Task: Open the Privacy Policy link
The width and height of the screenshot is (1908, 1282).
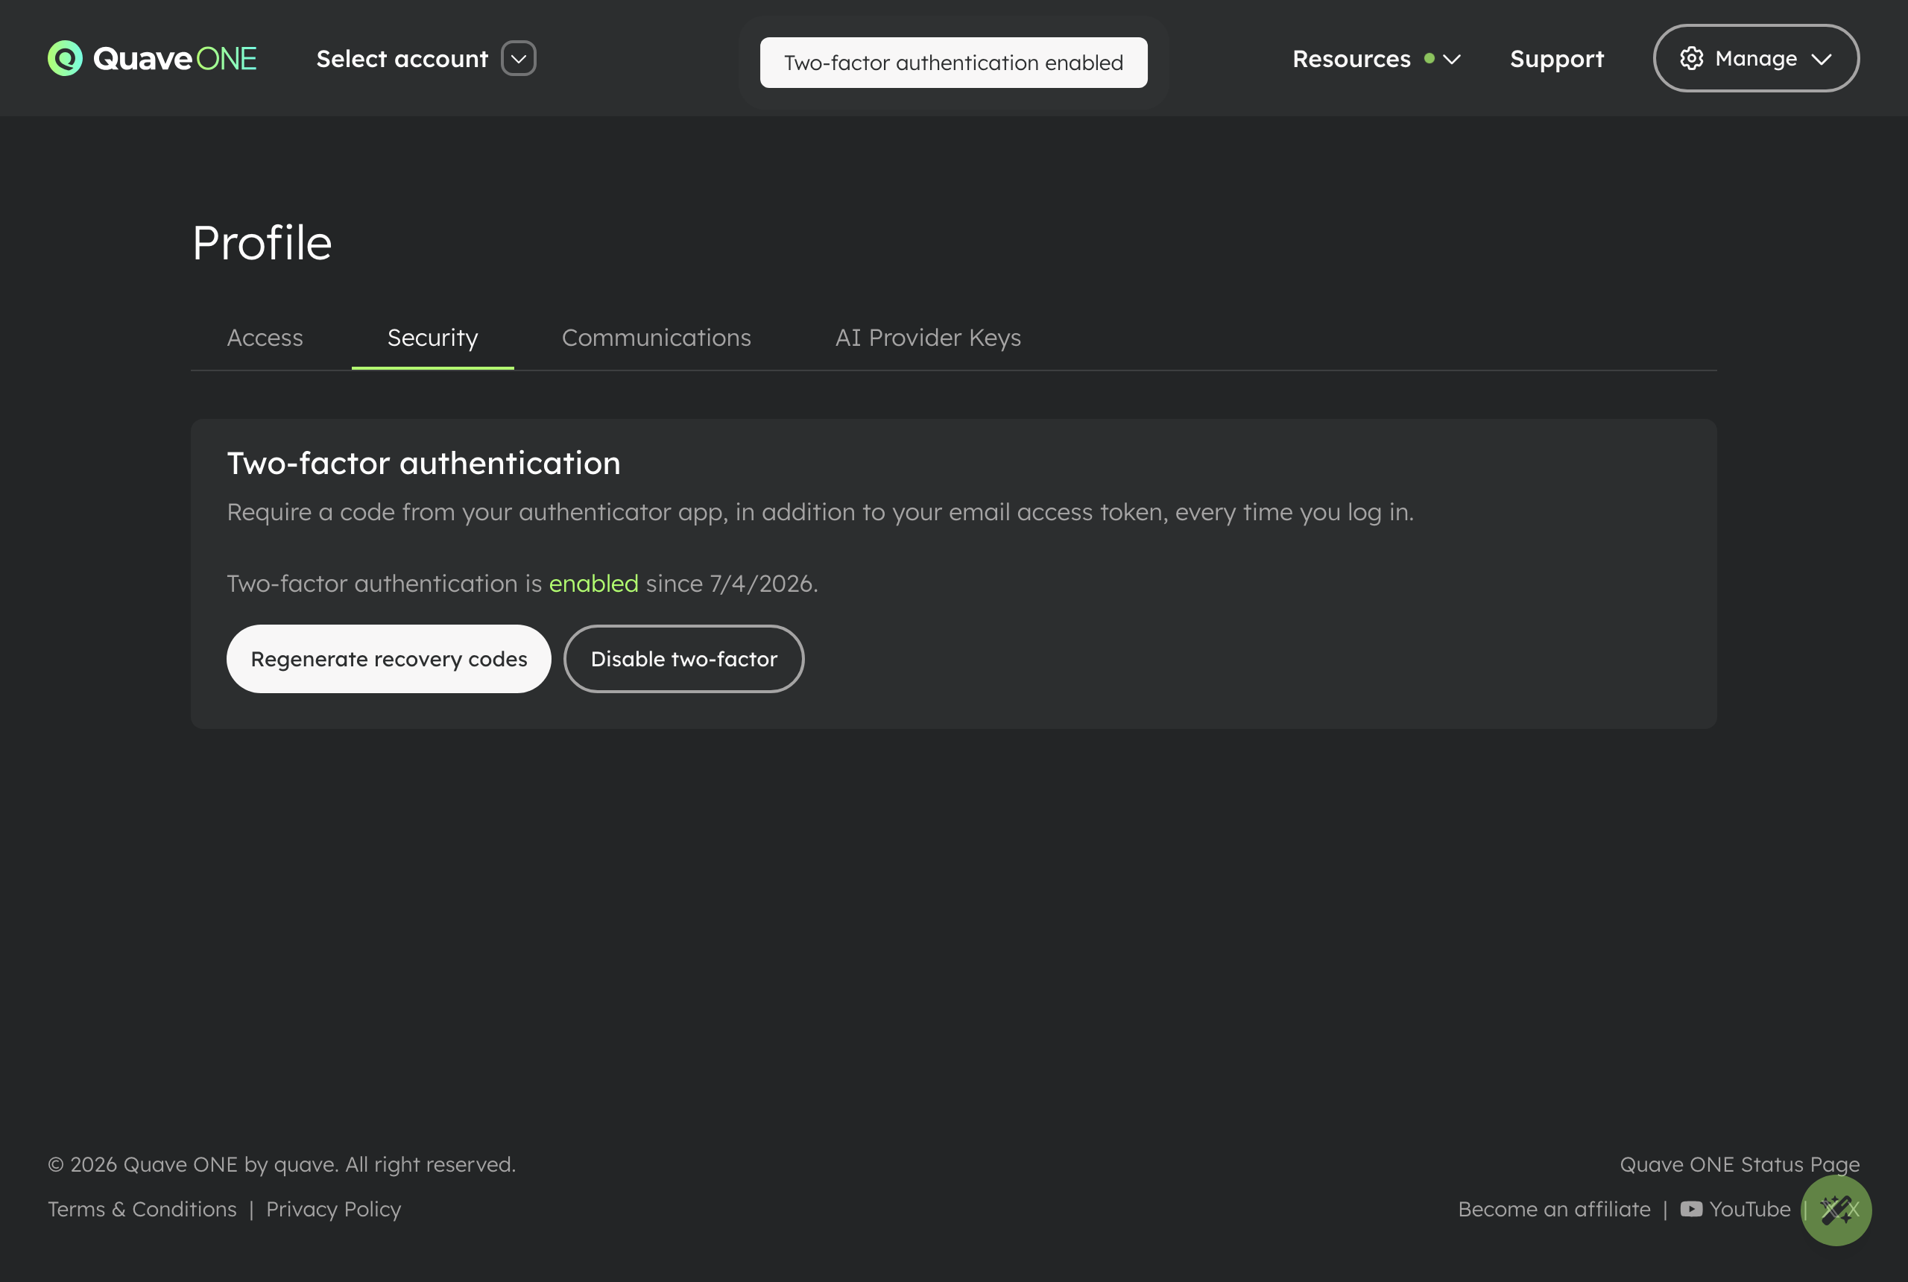Action: tap(334, 1209)
